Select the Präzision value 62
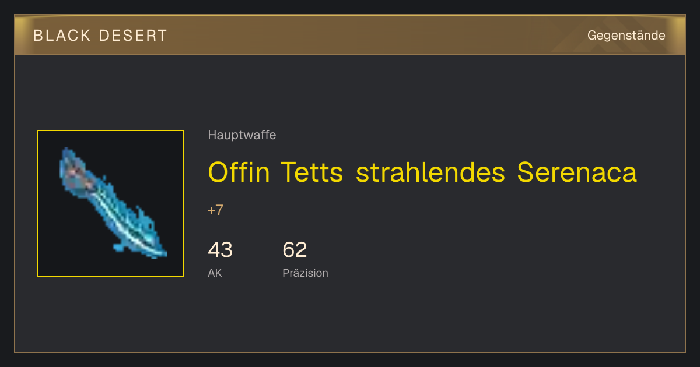Screen dimensions: 700x367 [x=295, y=250]
